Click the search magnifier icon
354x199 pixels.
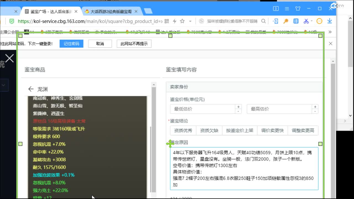(264, 21)
